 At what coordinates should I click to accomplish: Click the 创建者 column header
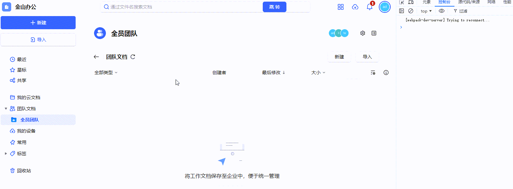click(x=219, y=73)
